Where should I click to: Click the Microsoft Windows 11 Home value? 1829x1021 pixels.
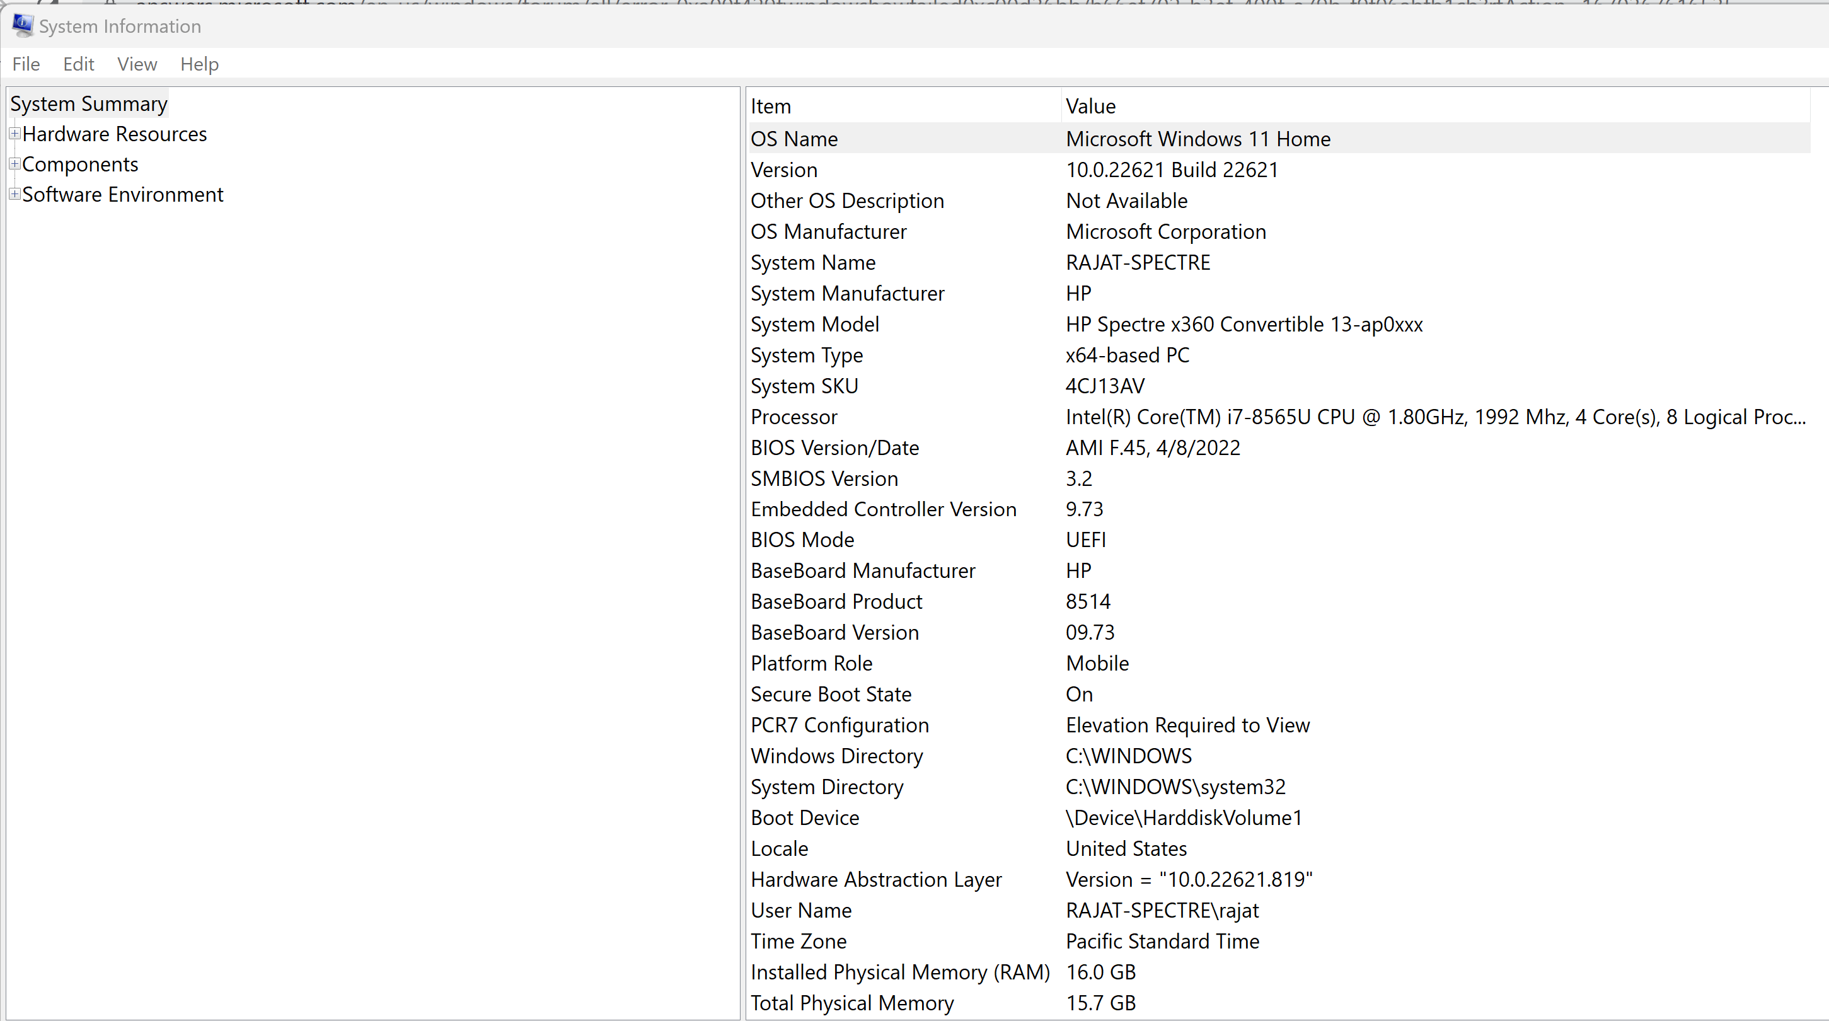coord(1197,139)
